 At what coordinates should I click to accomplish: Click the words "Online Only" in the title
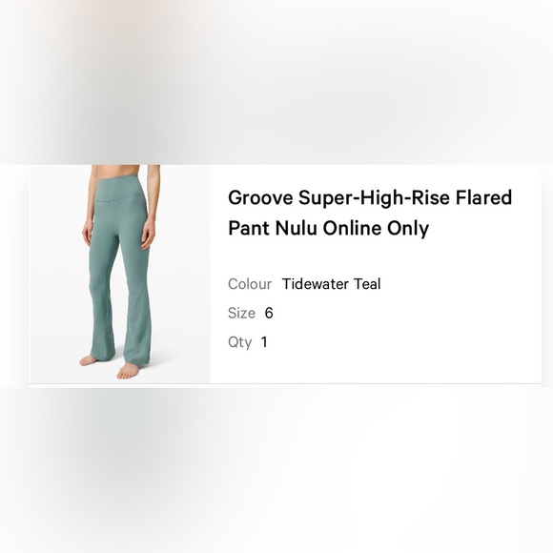(376, 228)
